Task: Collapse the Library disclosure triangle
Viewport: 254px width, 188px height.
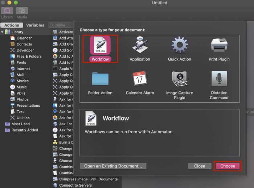Action: (2, 32)
